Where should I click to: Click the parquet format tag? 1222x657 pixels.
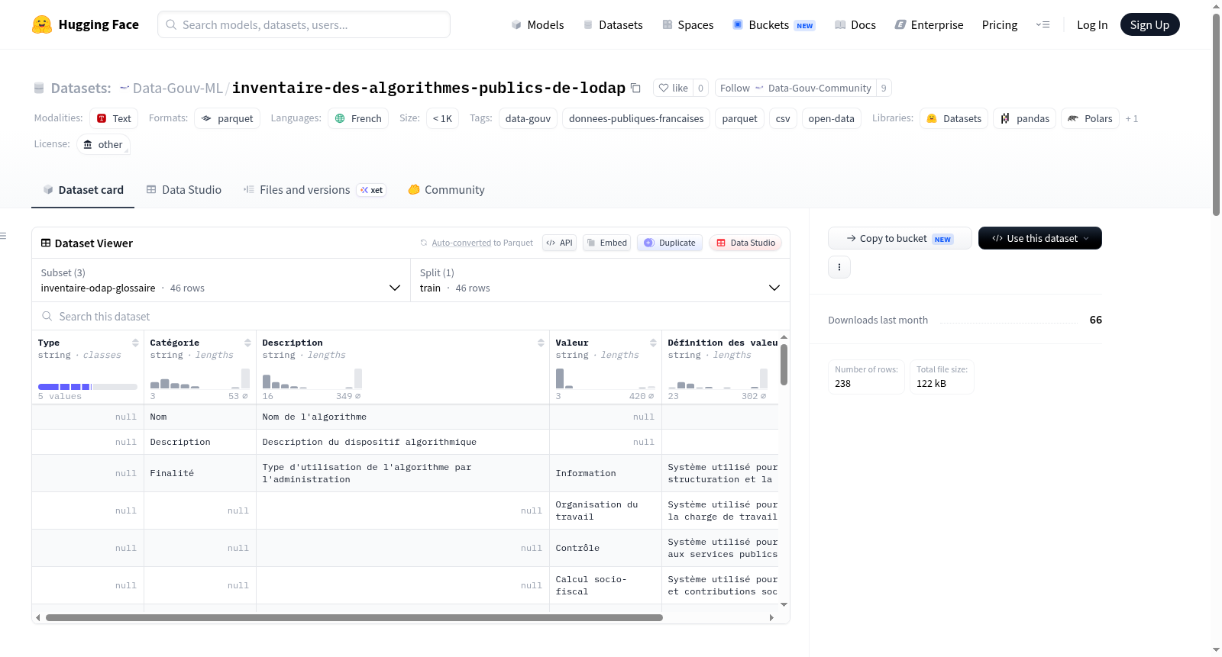pyautogui.click(x=227, y=118)
